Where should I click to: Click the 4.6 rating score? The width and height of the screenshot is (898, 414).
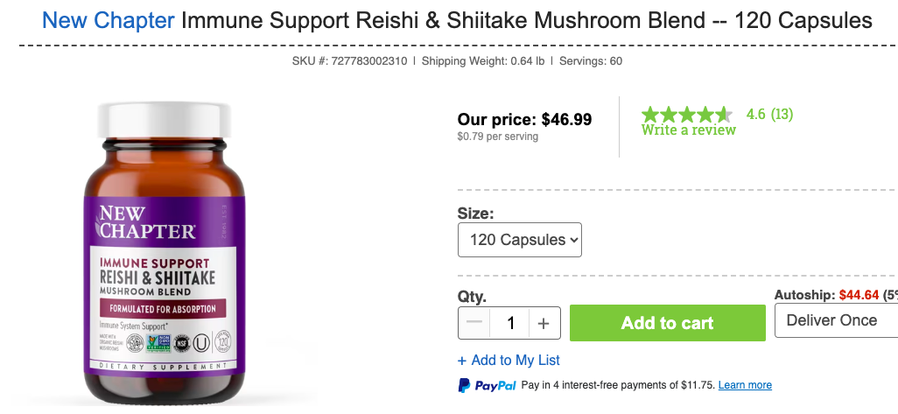coord(756,114)
